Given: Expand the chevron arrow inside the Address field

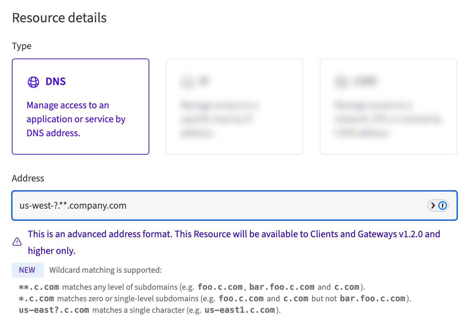Looking at the screenshot, I should 433,205.
